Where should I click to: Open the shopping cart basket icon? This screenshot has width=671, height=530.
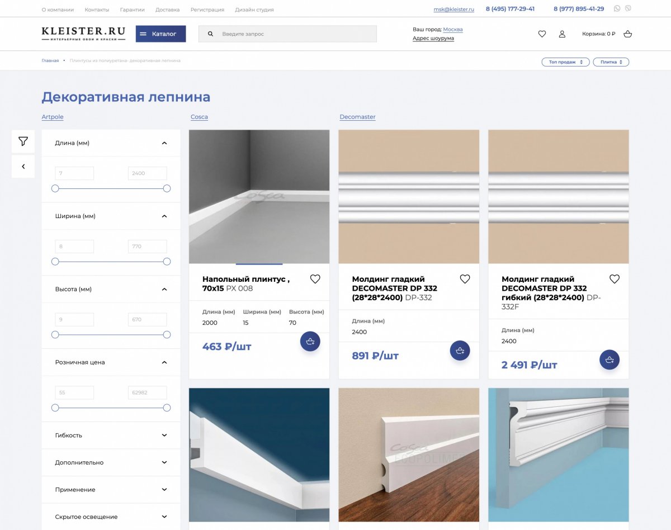click(627, 34)
